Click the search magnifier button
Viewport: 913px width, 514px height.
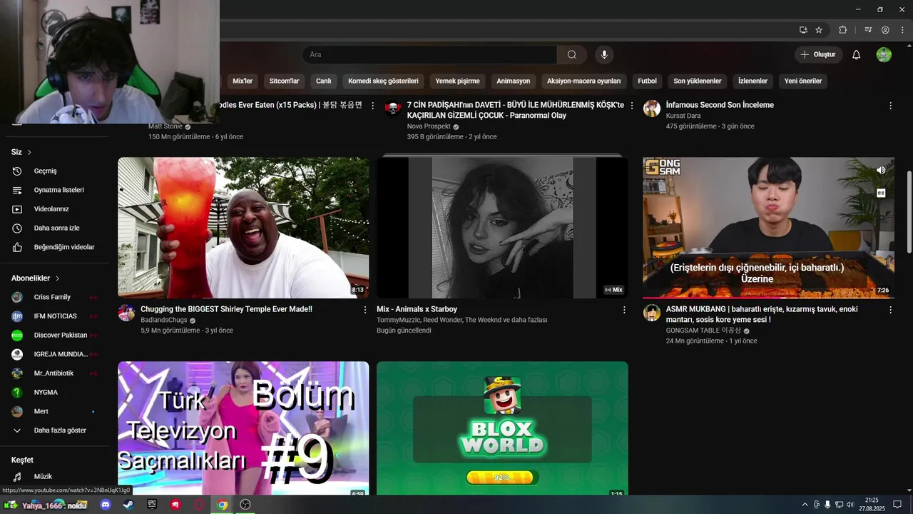coord(572,54)
